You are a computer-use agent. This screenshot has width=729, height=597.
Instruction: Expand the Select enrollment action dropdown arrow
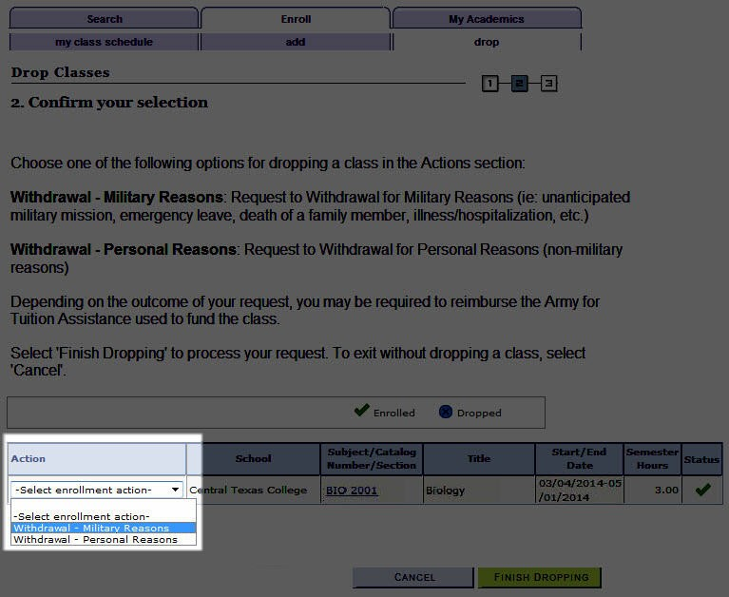175,490
